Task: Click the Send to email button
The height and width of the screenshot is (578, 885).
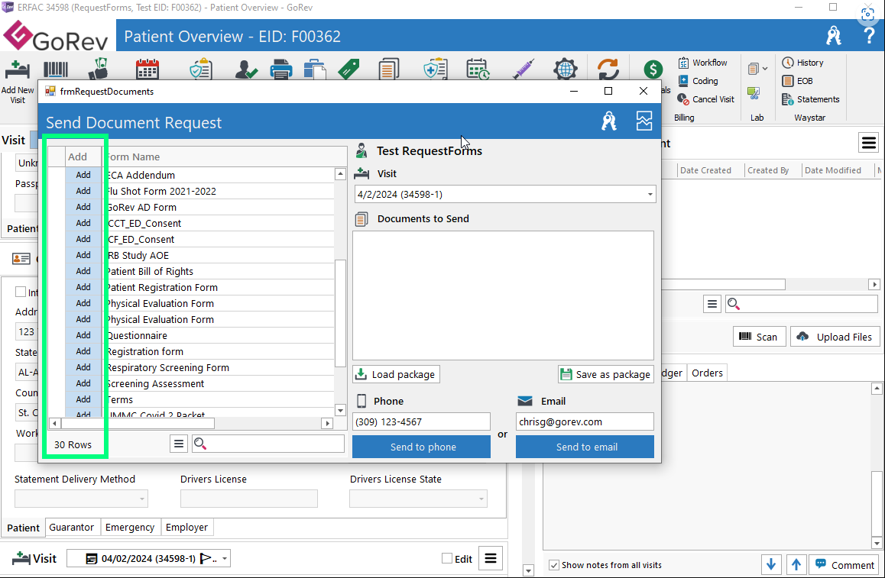Action: pos(585,447)
